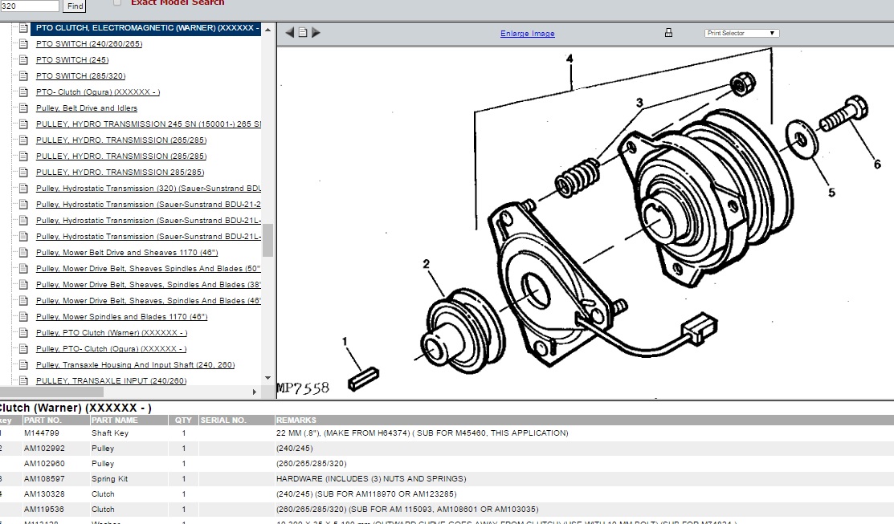Open PTO SWITCH (245) link
894x524 pixels.
coord(71,60)
